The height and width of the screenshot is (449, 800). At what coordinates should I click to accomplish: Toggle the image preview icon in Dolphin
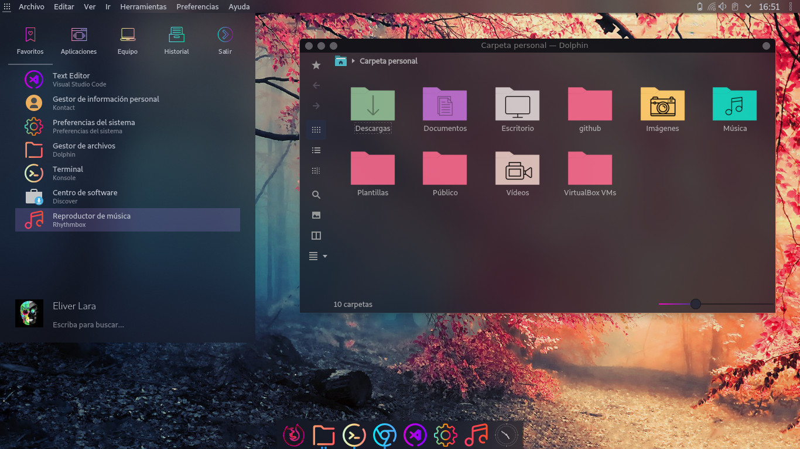click(316, 215)
